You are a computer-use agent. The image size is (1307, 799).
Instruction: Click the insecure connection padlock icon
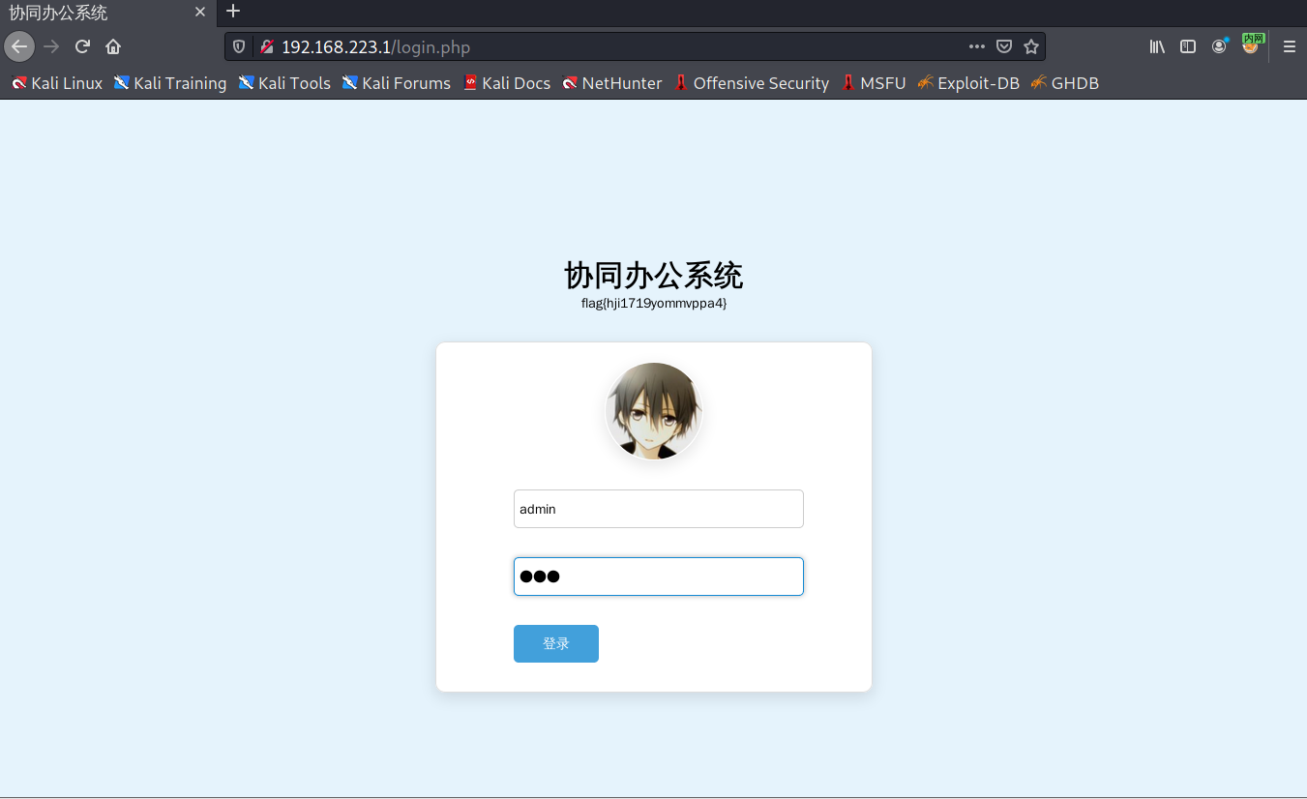[267, 46]
